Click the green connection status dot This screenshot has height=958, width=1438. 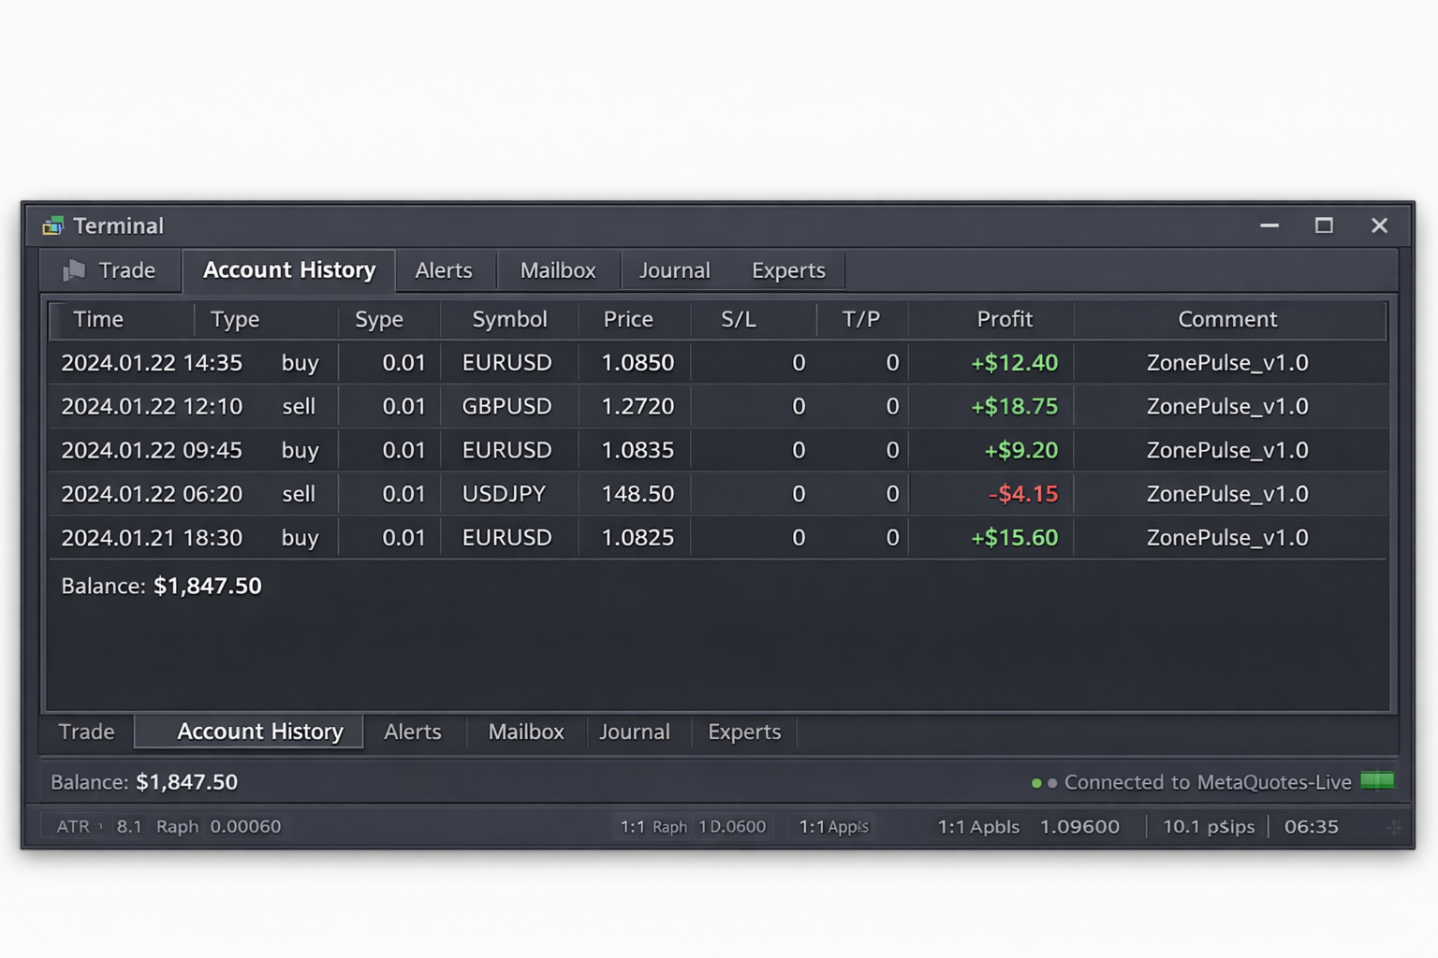point(1036,783)
